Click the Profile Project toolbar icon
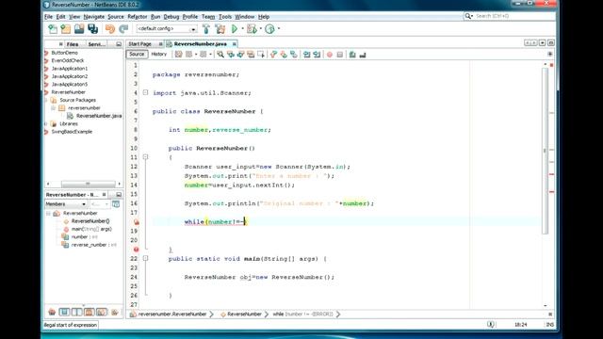Image resolution: width=603 pixels, height=339 pixels. tap(270, 29)
